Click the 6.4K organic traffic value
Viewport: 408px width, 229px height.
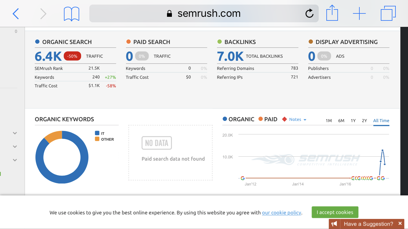click(48, 56)
